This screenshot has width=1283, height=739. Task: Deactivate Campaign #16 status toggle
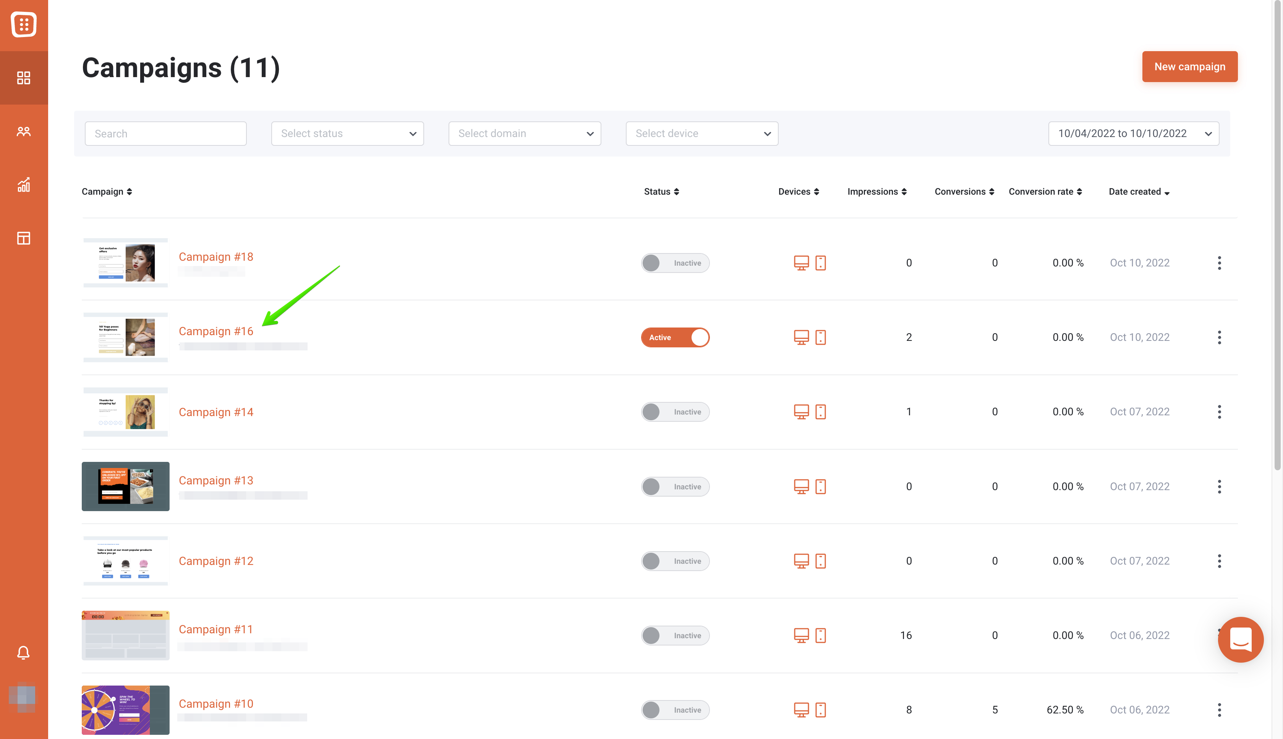coord(675,337)
